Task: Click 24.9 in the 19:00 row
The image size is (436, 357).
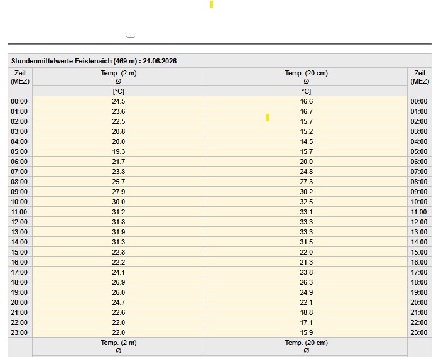Action: pyautogui.click(x=306, y=292)
